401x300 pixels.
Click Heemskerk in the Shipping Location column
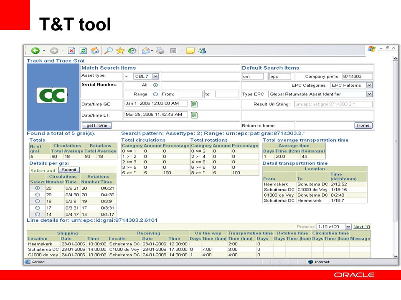pyautogui.click(x=40, y=244)
